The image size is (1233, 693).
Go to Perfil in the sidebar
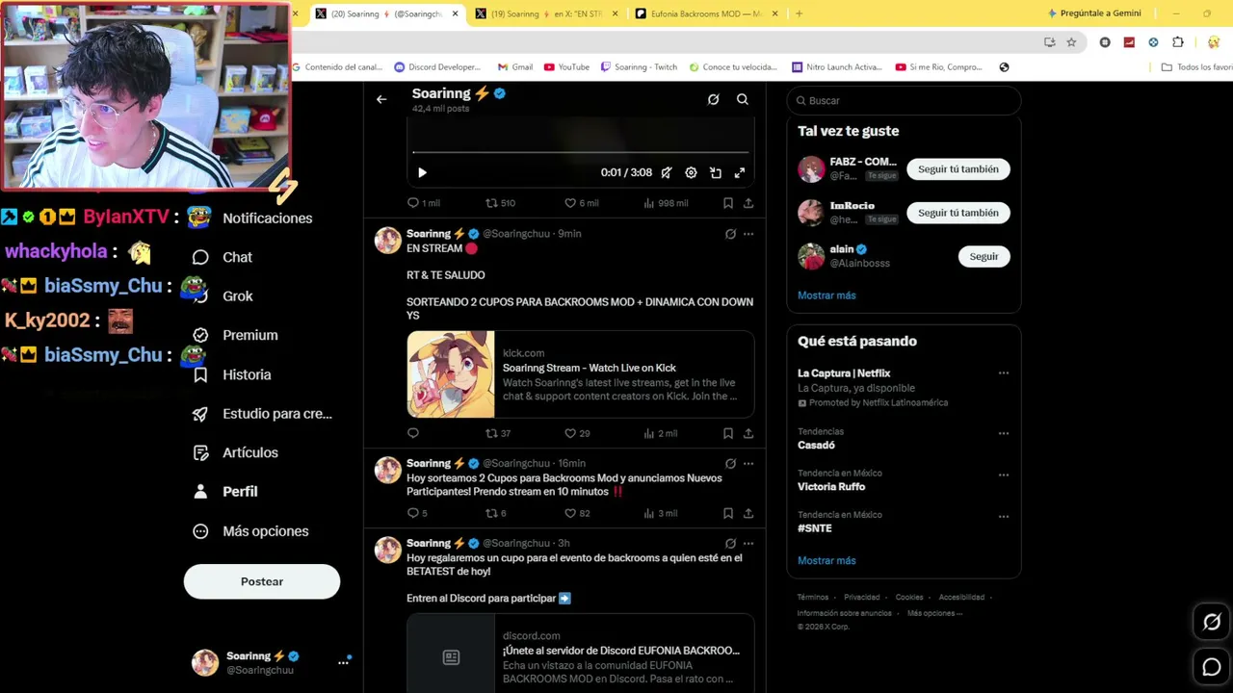click(x=225, y=492)
